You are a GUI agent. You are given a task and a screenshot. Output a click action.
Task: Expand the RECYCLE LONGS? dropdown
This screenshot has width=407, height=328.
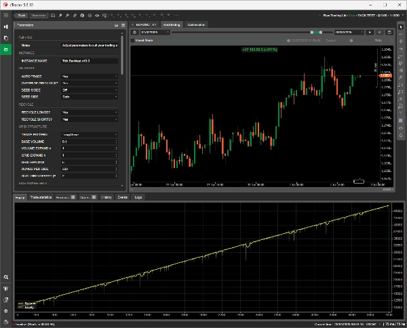coord(89,112)
